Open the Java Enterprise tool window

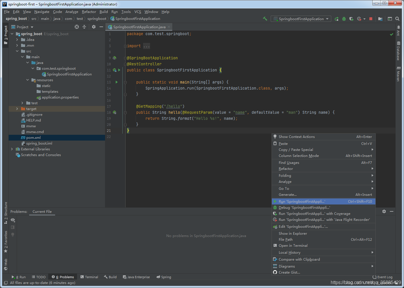[136, 277]
